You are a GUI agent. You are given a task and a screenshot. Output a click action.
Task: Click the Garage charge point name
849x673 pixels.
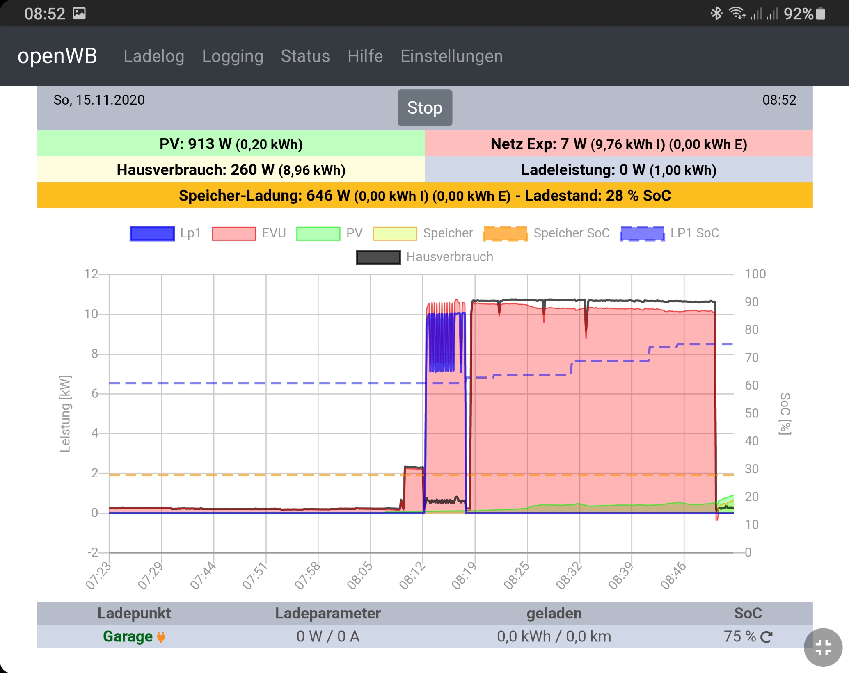[x=128, y=636]
